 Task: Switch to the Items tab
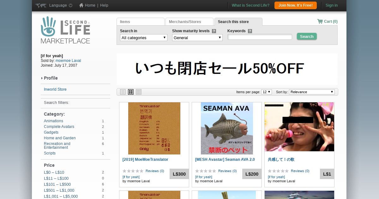point(141,21)
